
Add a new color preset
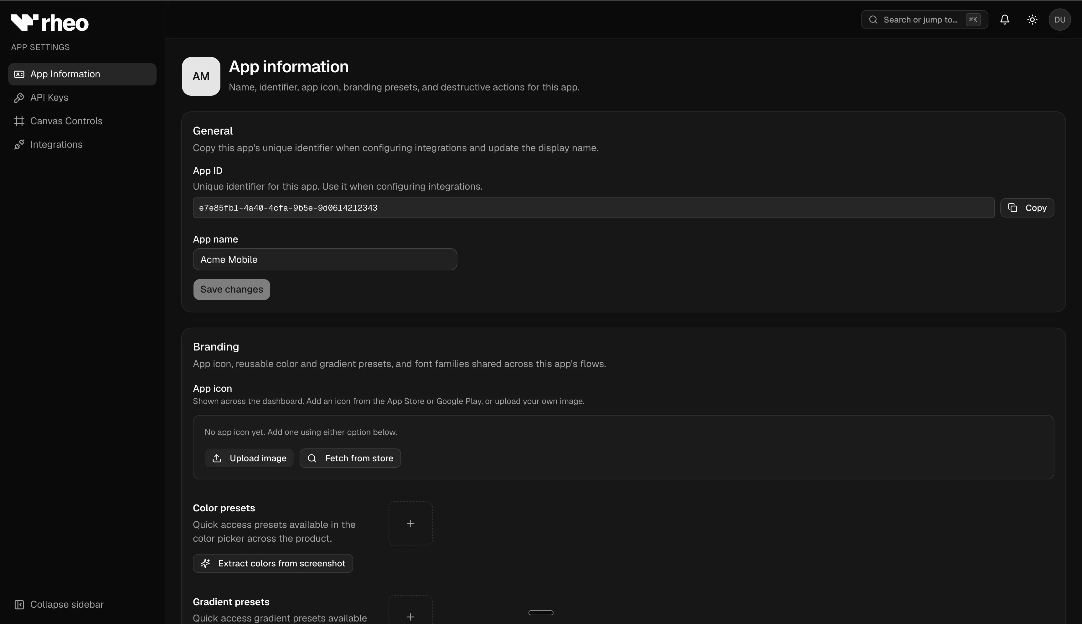(x=411, y=523)
